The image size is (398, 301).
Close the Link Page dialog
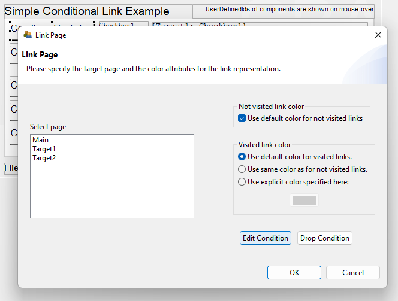(x=378, y=35)
